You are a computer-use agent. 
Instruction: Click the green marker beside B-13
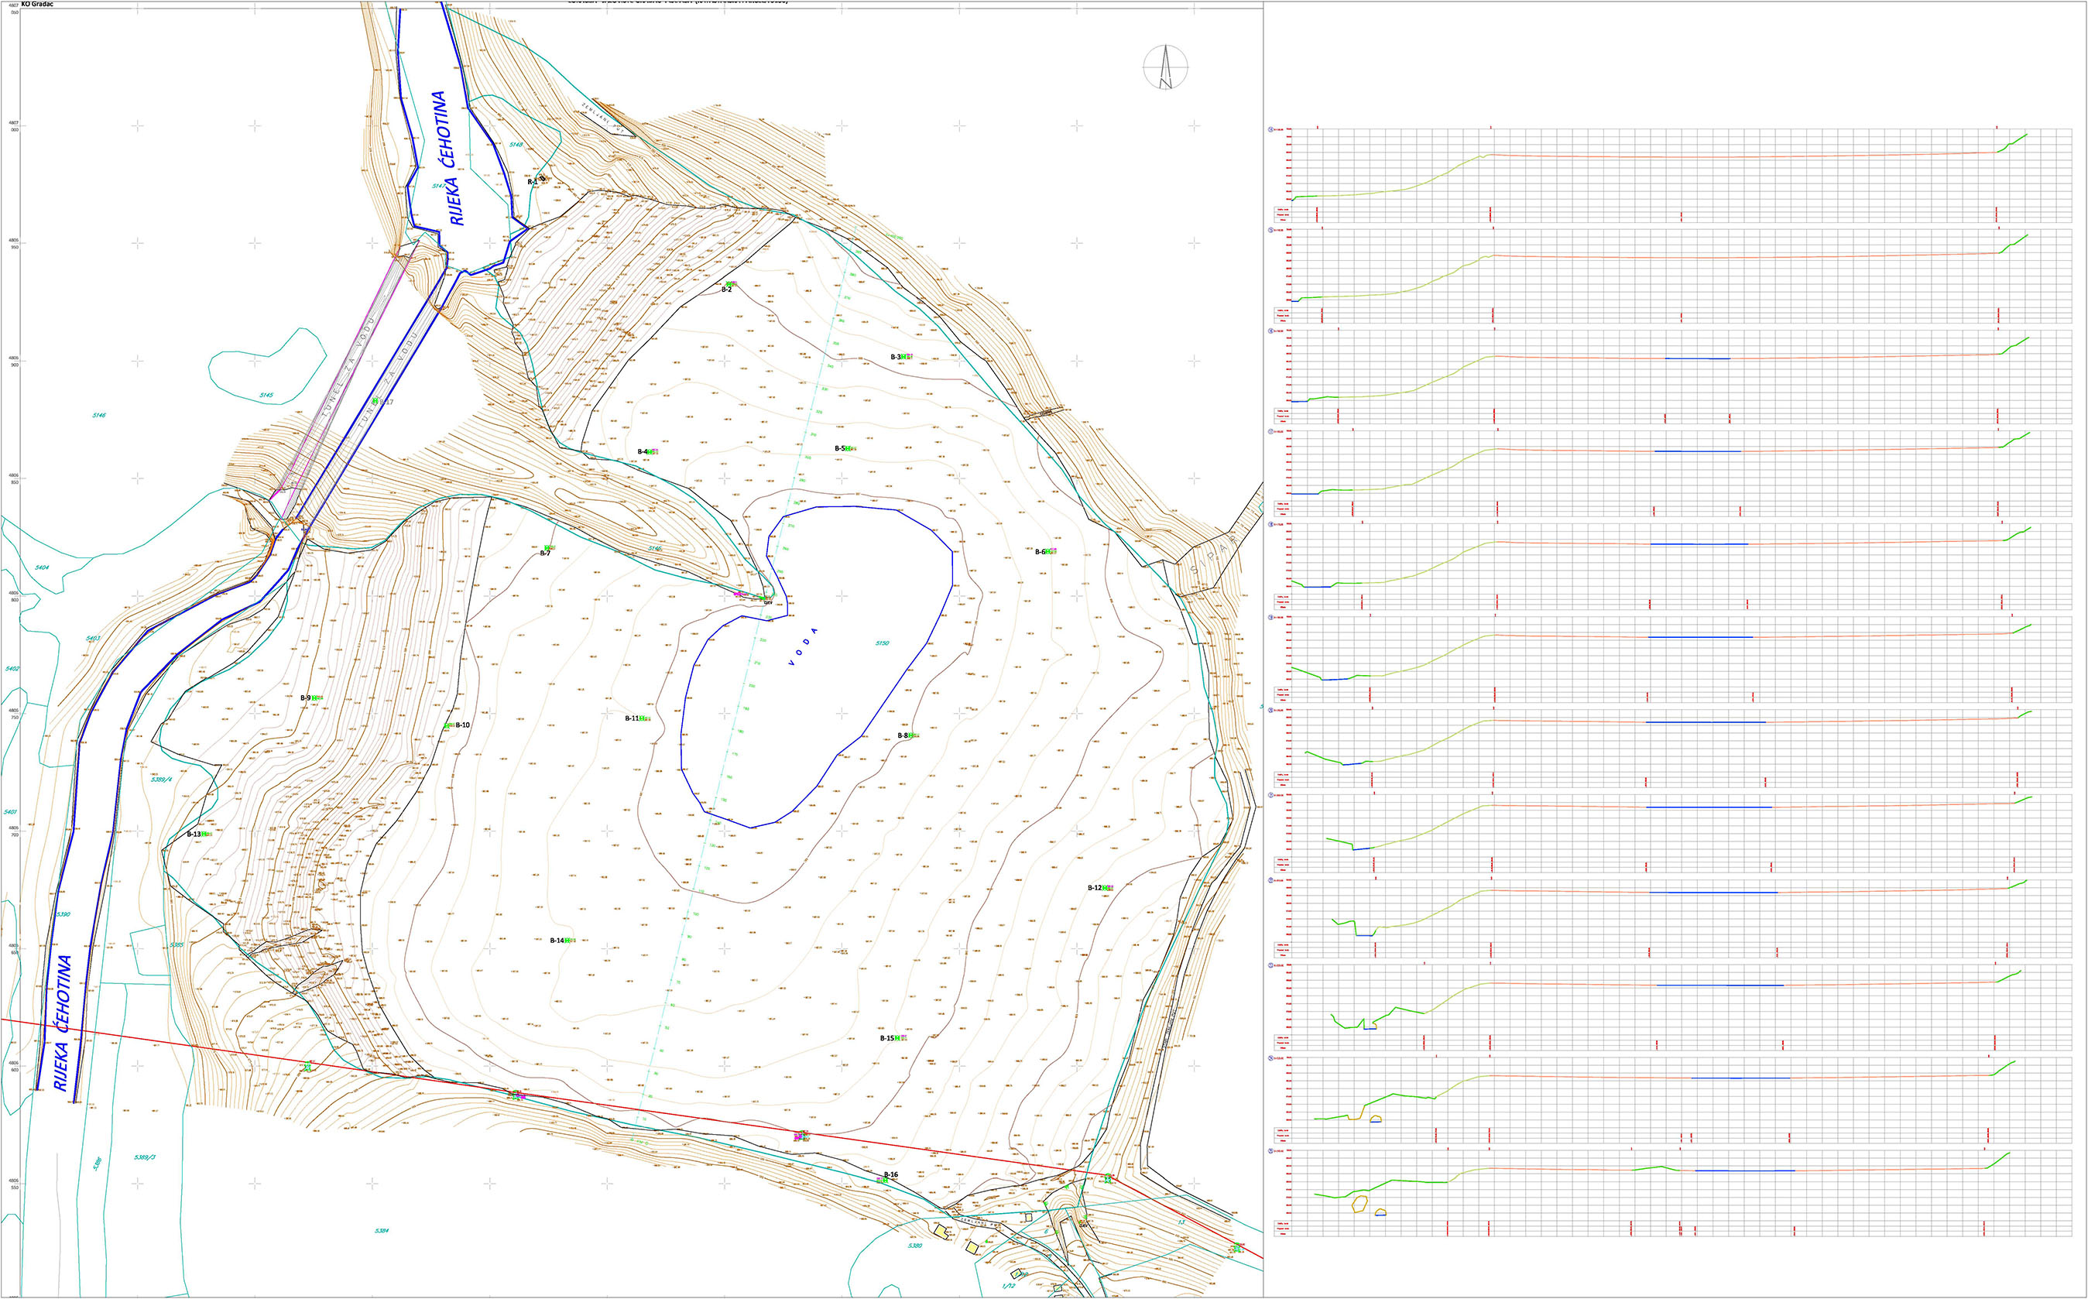[x=206, y=835]
